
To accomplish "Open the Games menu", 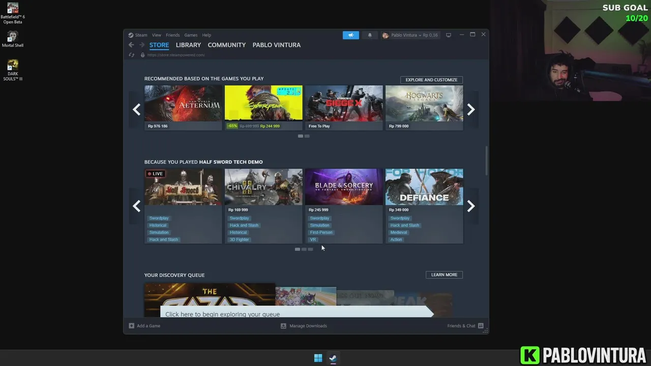I will click(191, 35).
